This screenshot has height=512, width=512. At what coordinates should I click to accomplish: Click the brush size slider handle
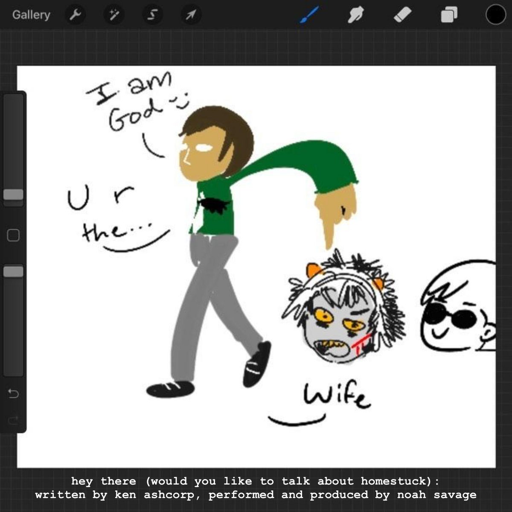(x=13, y=195)
